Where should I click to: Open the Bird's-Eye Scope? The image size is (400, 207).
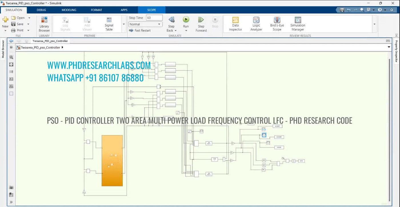277,24
